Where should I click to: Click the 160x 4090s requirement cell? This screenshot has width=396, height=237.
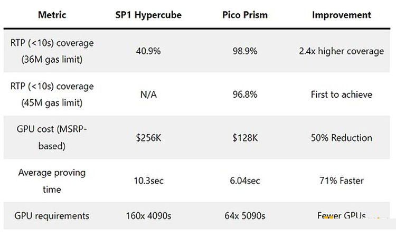pos(148,216)
